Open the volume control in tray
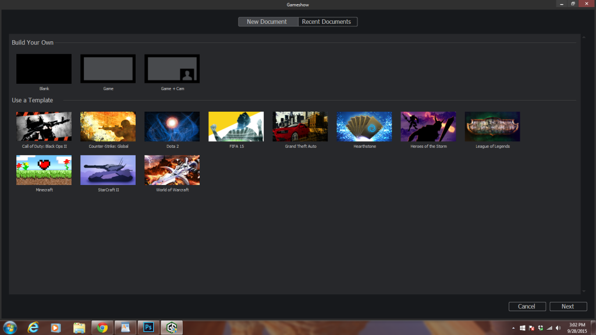The height and width of the screenshot is (335, 596). click(x=558, y=328)
